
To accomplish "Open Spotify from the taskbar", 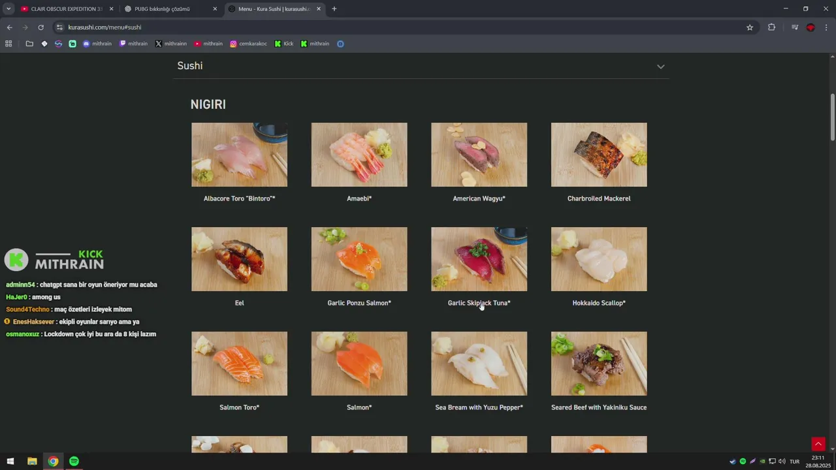I will click(x=74, y=462).
